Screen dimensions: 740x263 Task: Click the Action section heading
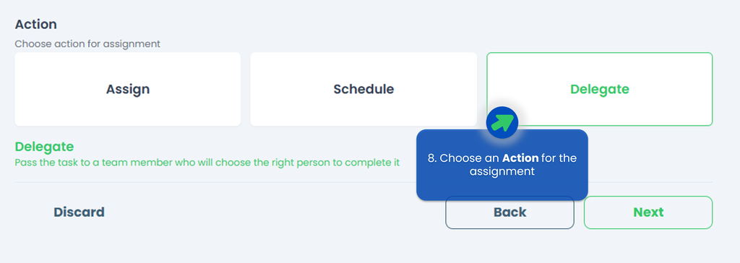tap(36, 25)
